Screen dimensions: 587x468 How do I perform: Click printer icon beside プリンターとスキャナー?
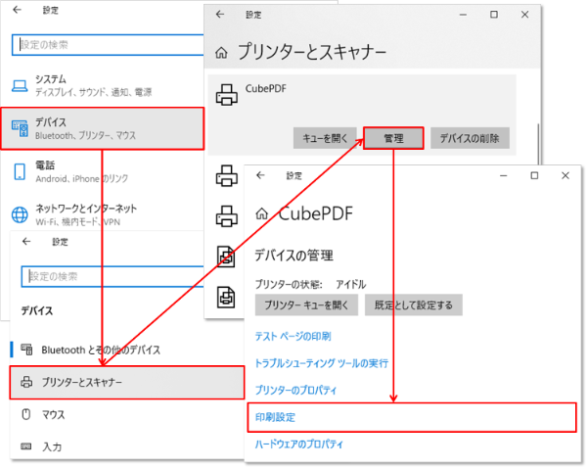pyautogui.click(x=26, y=382)
